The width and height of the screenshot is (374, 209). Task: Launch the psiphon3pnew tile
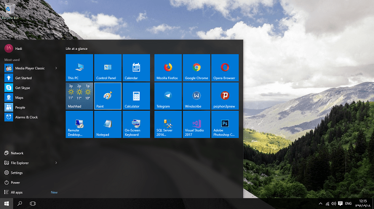[225, 96]
